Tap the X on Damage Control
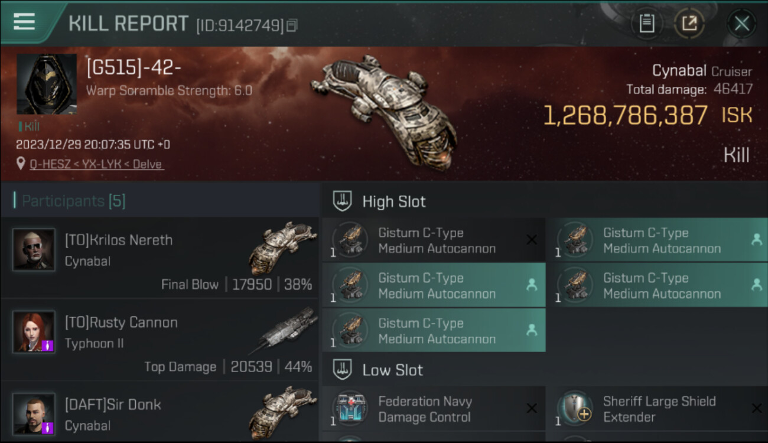The image size is (768, 443). [531, 409]
